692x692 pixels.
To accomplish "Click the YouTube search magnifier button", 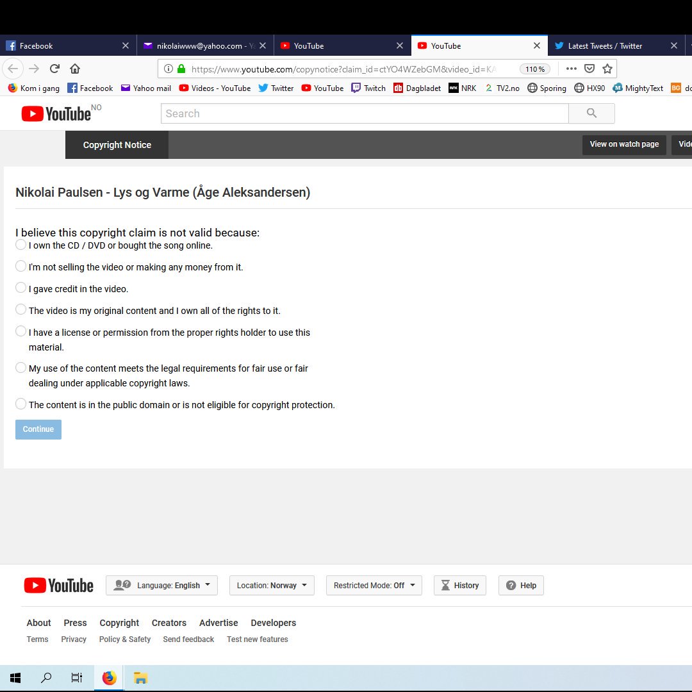I will 591,113.
